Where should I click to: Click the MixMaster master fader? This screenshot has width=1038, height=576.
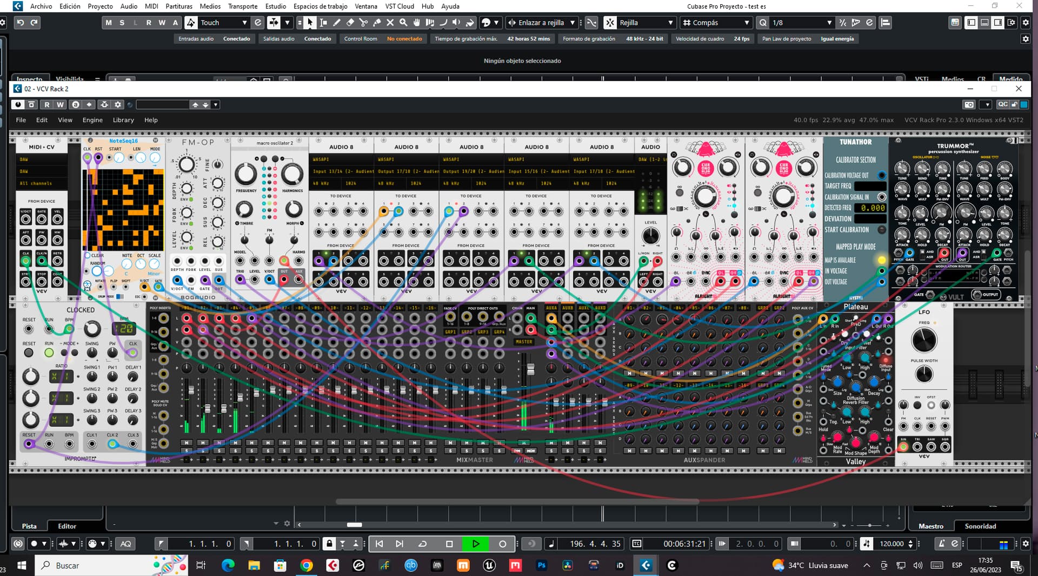530,369
